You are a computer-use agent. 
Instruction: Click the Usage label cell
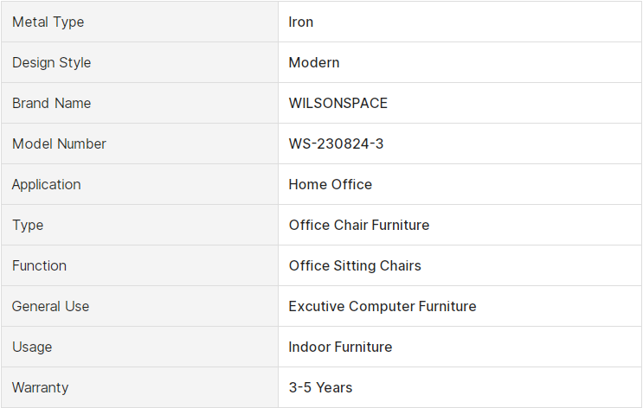point(139,347)
